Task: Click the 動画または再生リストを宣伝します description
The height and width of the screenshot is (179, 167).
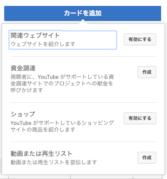Action: pyautogui.click(x=54, y=162)
